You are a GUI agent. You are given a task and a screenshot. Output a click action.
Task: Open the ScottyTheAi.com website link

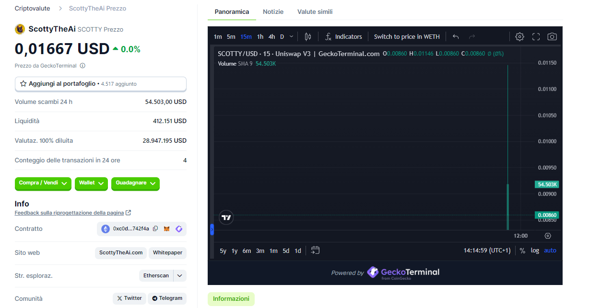pos(121,252)
